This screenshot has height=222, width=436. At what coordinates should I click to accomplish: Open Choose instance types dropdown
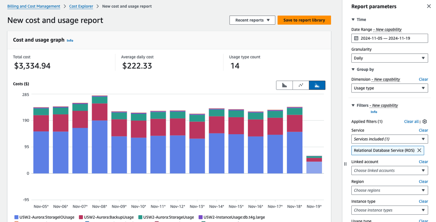click(x=390, y=210)
